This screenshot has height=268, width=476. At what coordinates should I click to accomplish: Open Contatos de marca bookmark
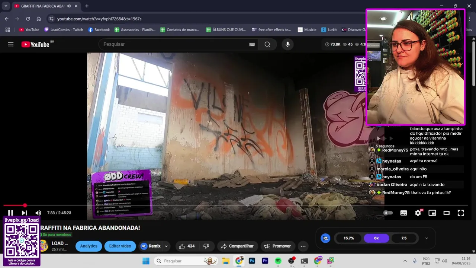coord(180,30)
